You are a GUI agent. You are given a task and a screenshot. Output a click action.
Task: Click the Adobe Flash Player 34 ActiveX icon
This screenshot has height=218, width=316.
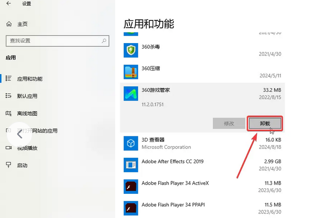click(x=131, y=186)
